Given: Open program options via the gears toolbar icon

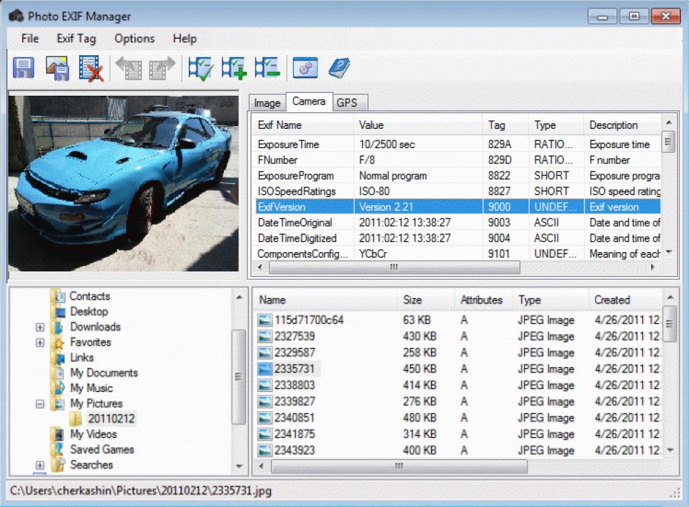Looking at the screenshot, I should point(305,68).
